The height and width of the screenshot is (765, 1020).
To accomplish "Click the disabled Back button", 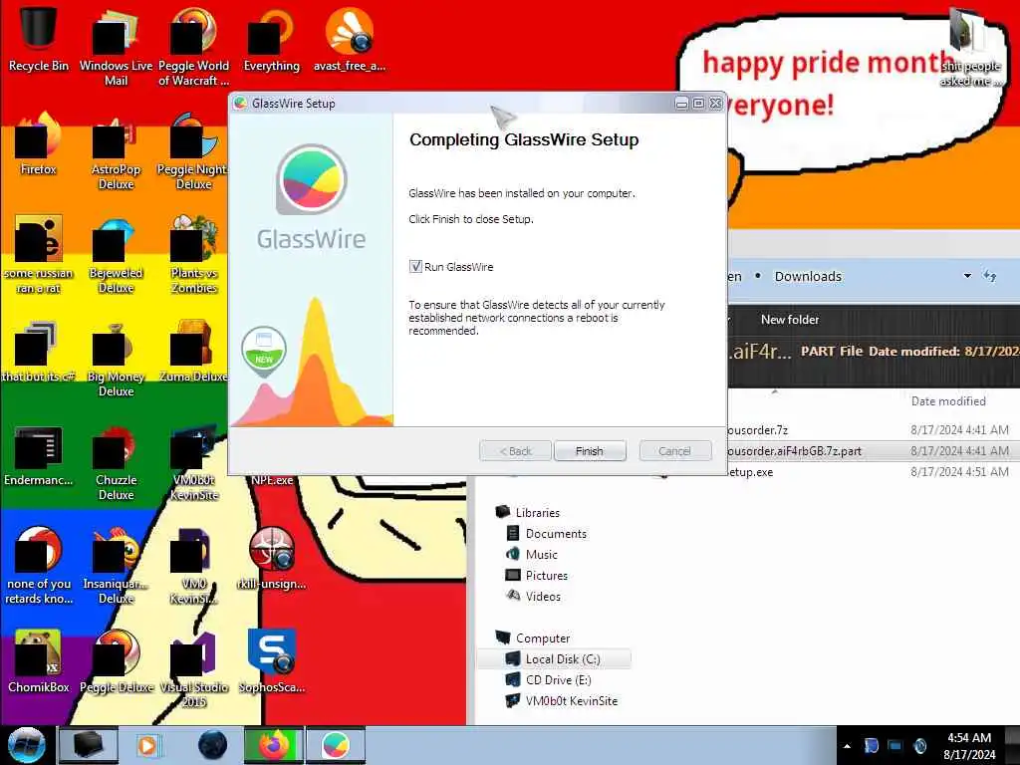I will (515, 451).
